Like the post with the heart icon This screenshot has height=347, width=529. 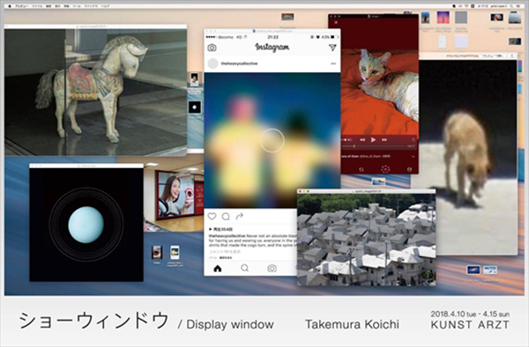tap(212, 217)
